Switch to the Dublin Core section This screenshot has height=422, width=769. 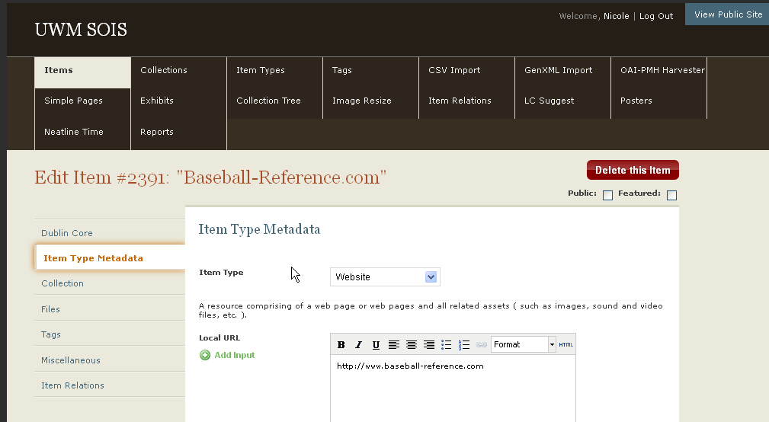(x=67, y=233)
